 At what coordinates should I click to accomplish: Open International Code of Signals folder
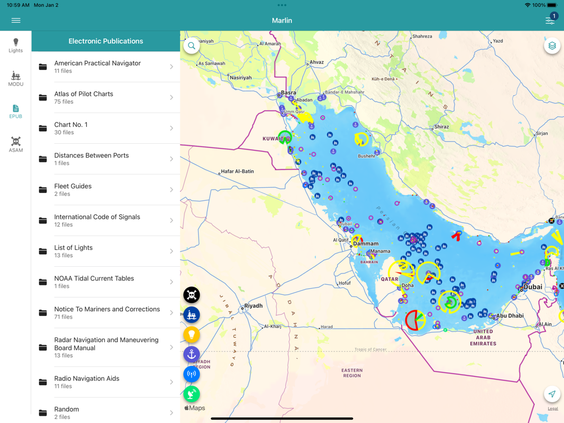[x=106, y=221]
